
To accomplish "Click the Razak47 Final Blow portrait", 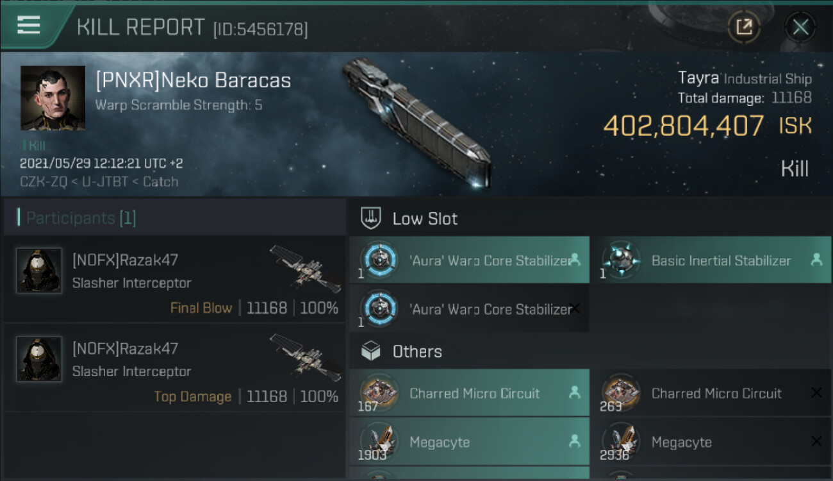I will coord(39,271).
